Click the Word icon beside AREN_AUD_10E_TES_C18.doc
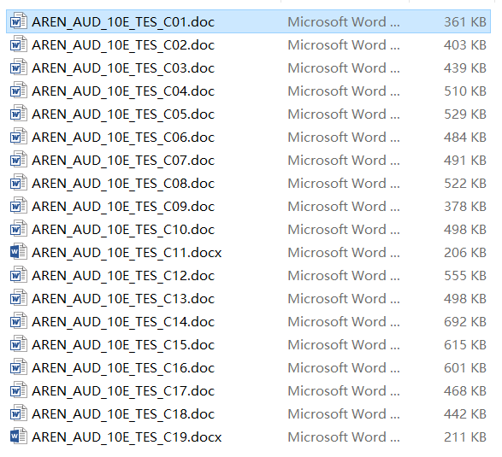502x457 pixels. click(x=18, y=413)
